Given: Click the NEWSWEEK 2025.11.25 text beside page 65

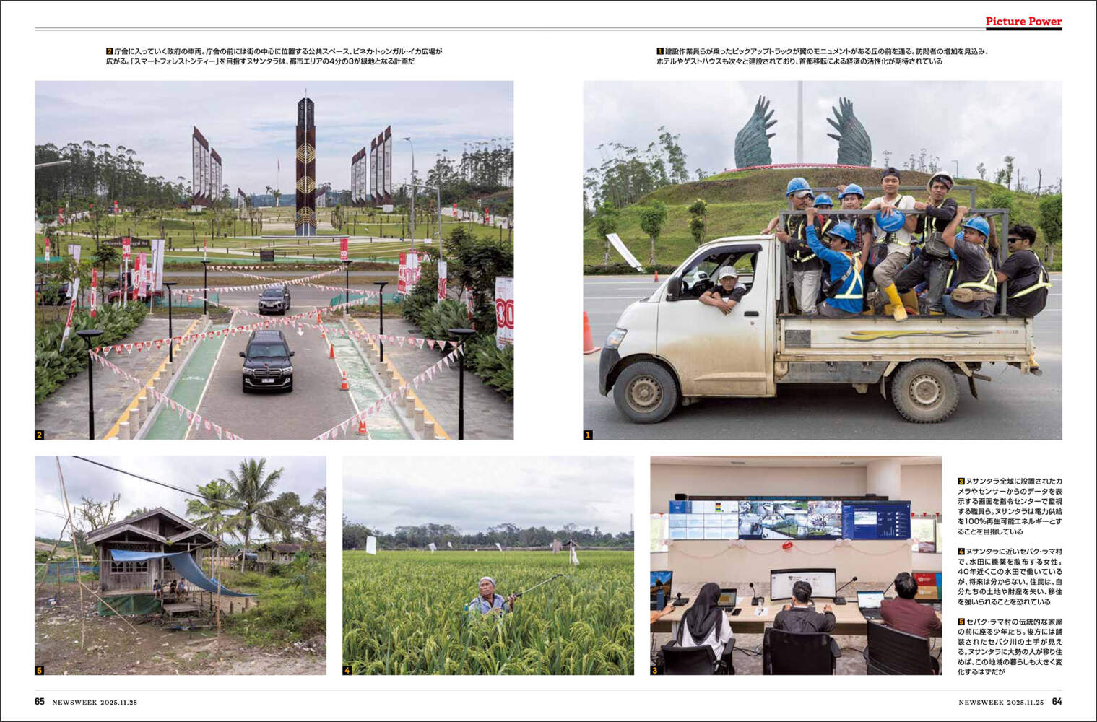Looking at the screenshot, I should [95, 702].
